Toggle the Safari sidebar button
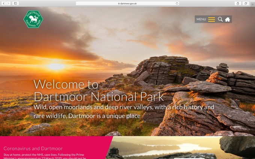 click(15, 3)
